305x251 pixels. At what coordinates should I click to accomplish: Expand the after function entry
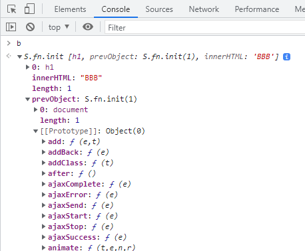(43, 173)
